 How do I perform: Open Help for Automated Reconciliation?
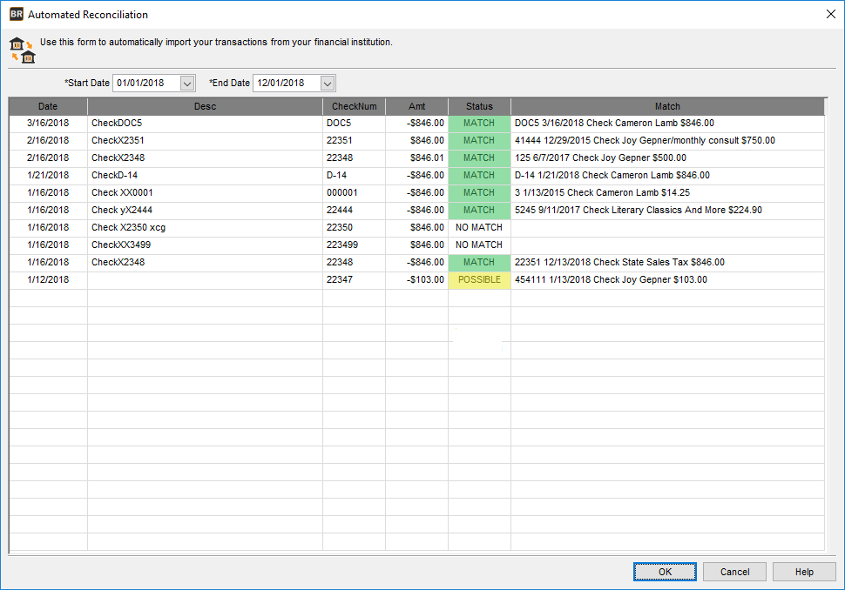[x=804, y=572]
